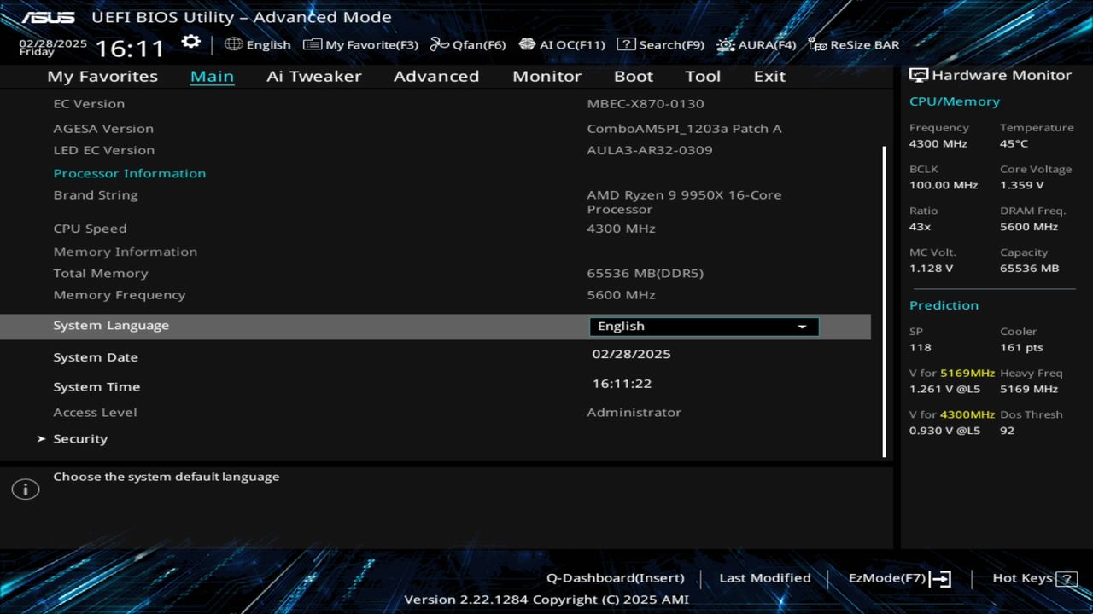Click BCLK 100.00 MHz reading
1093x614 pixels.
point(944,185)
